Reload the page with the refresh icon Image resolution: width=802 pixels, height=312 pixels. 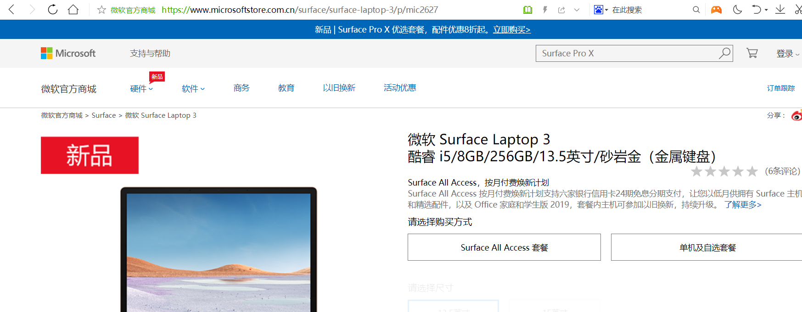click(x=53, y=10)
